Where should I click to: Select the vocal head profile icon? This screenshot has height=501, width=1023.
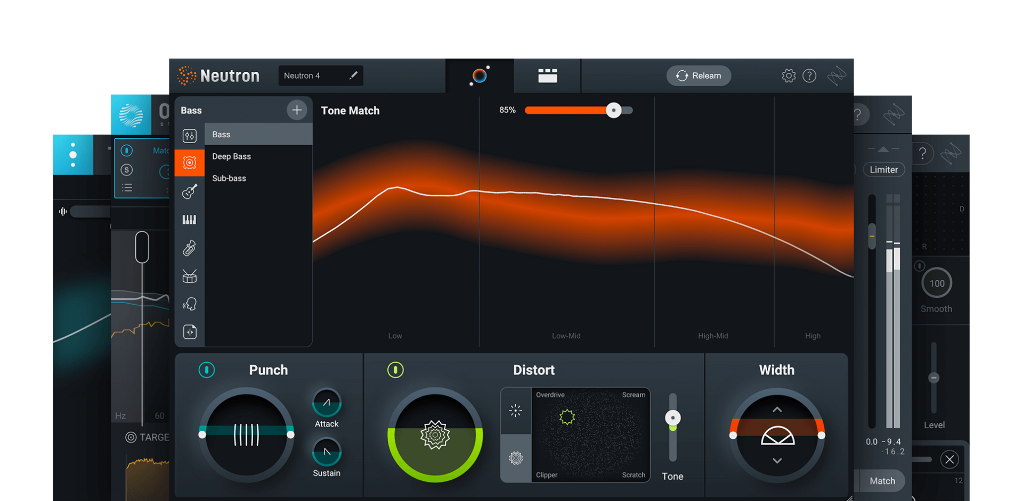tap(190, 304)
